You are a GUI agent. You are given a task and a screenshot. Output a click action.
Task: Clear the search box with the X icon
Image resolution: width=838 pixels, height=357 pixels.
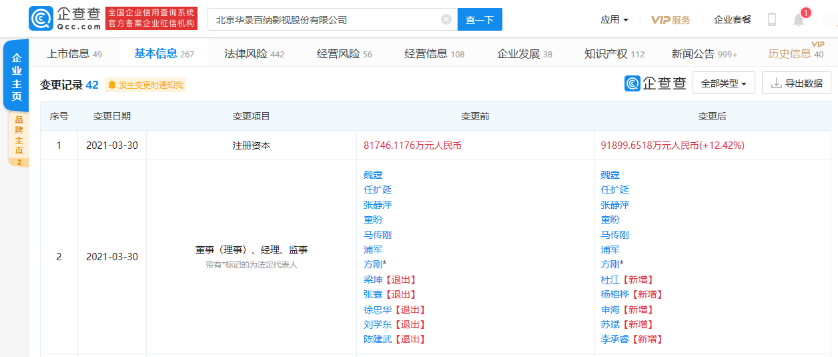coord(446,19)
